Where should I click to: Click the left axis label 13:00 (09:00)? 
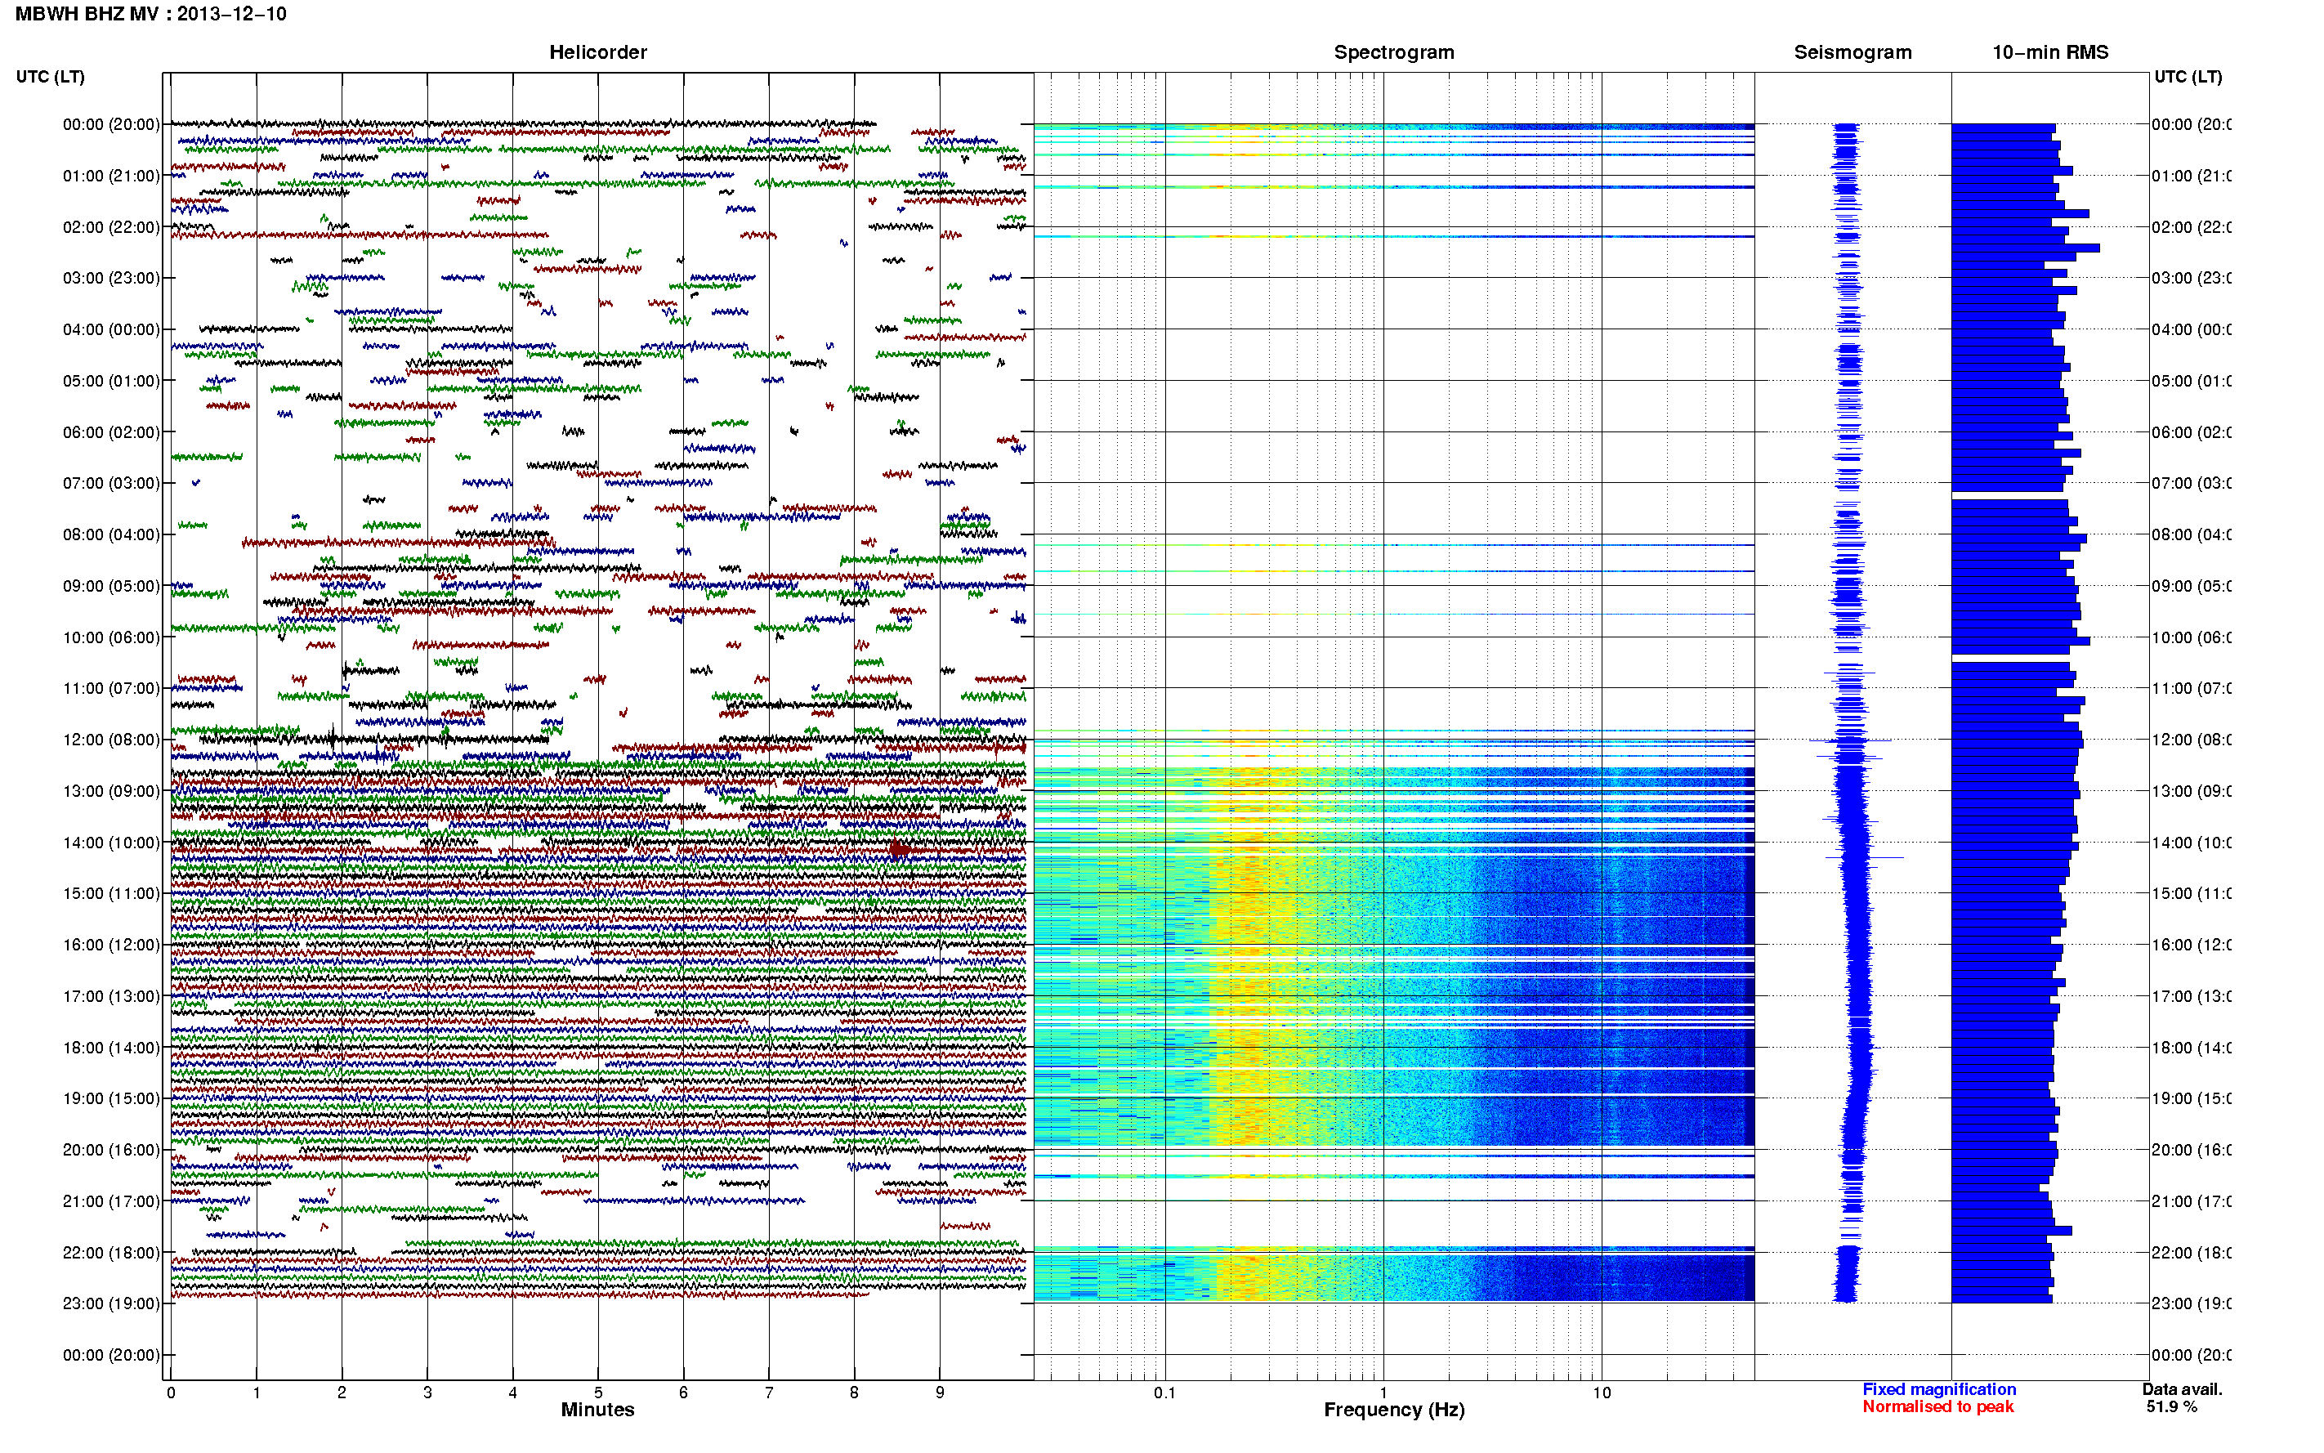[111, 791]
